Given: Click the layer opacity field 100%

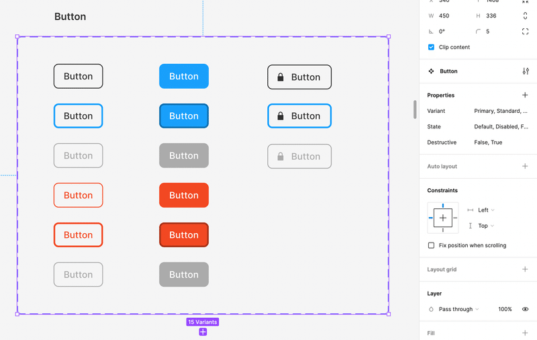Looking at the screenshot, I should pos(505,309).
